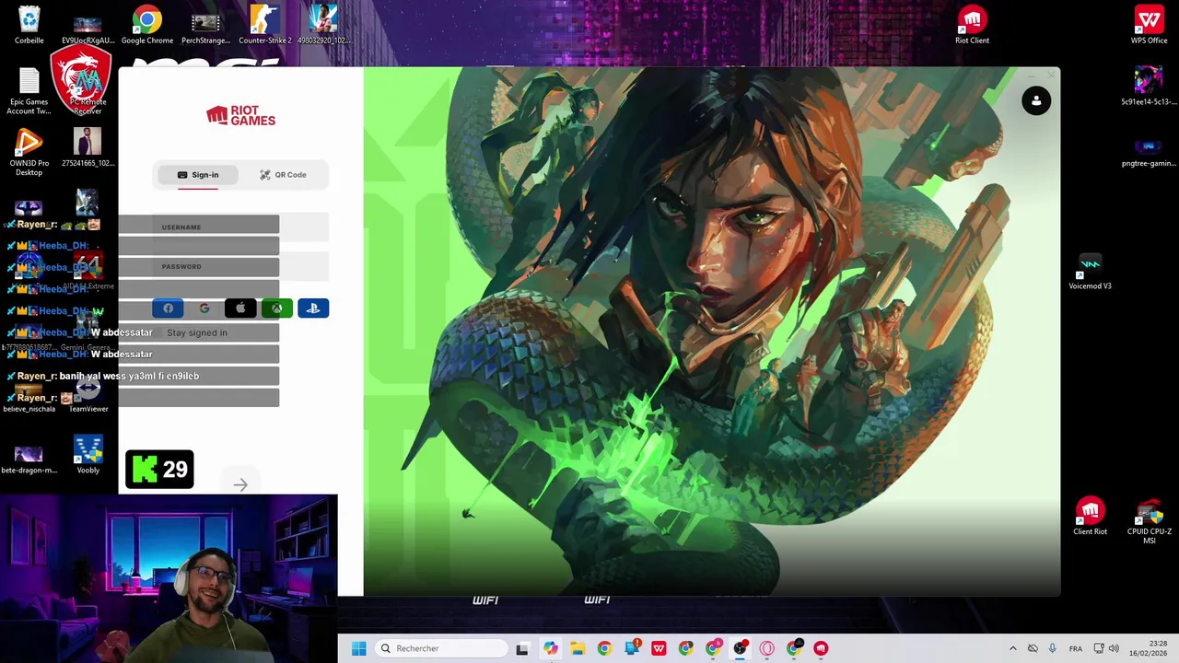Open the FRA language indicator

(1076, 648)
